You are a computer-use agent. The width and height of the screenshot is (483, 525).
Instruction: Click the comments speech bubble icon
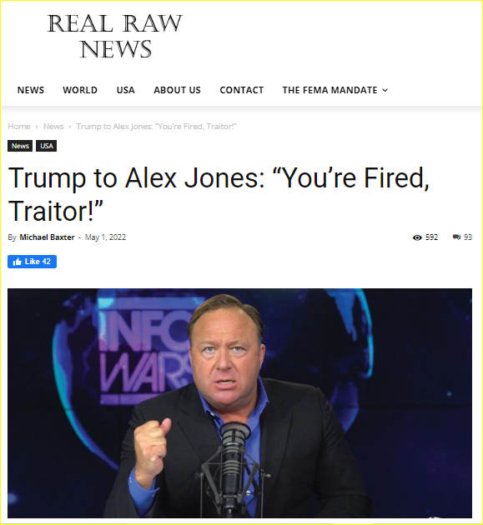[456, 237]
